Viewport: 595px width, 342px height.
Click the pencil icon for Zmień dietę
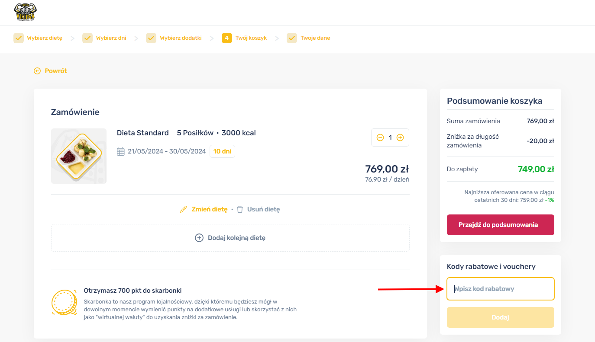pos(184,209)
